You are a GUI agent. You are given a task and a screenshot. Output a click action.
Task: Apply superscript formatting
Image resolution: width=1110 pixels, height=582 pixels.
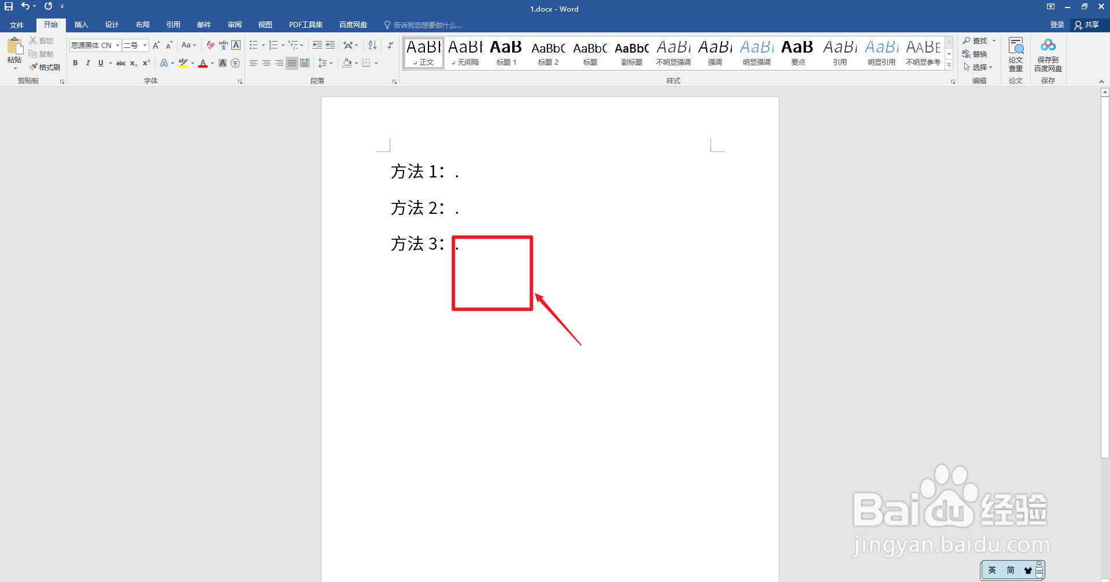(x=146, y=63)
